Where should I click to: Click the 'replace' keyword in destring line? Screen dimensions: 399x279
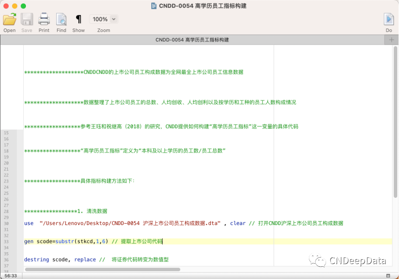click(85, 260)
